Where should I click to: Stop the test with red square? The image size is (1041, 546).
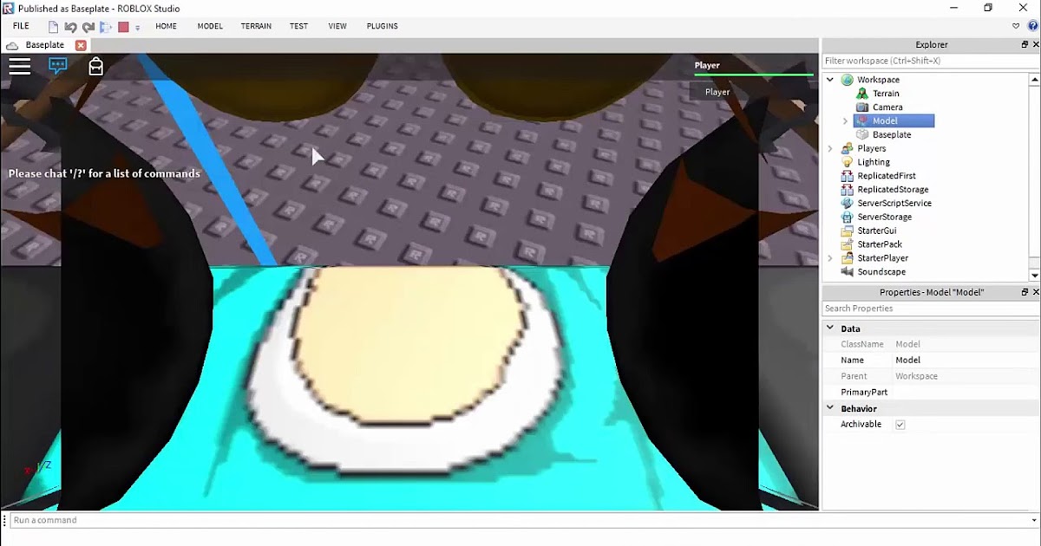coord(124,27)
